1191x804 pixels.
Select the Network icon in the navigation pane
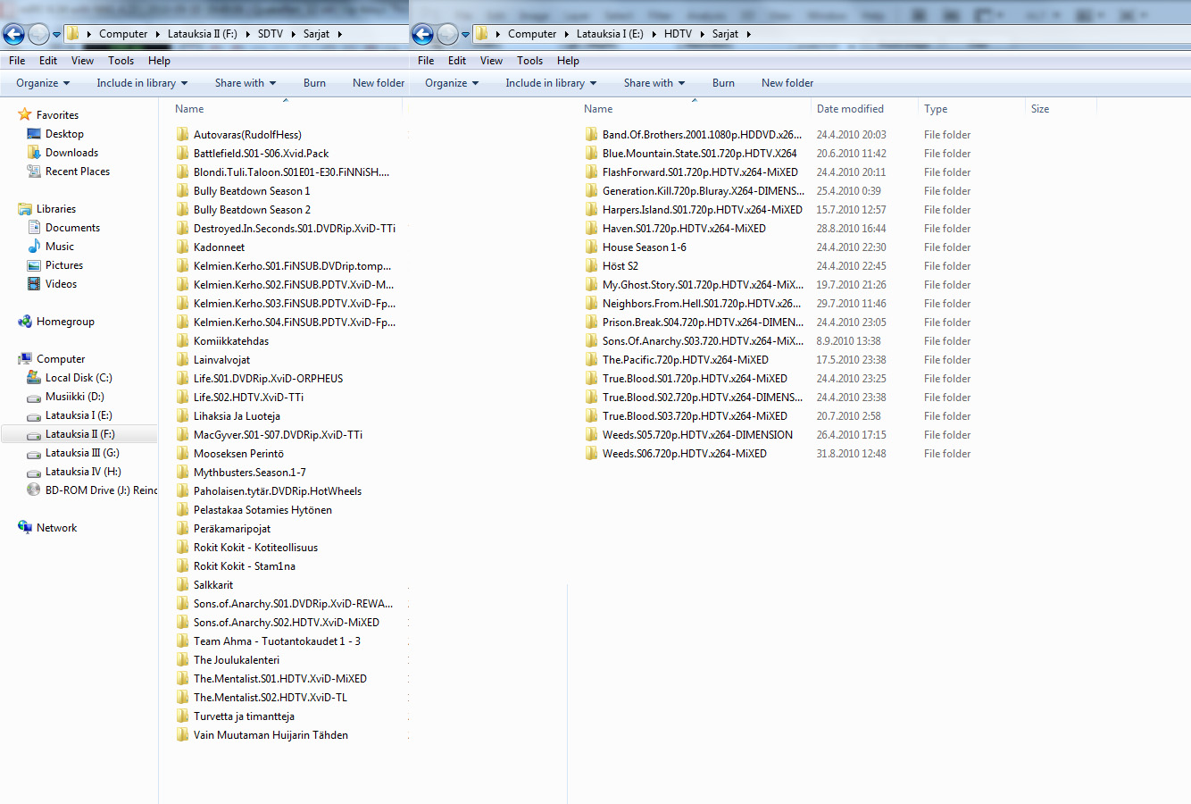pos(25,528)
